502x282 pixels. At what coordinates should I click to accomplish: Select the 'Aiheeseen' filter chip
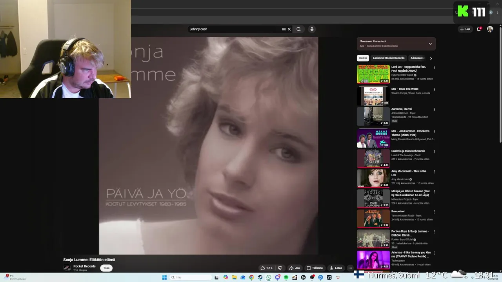417,58
